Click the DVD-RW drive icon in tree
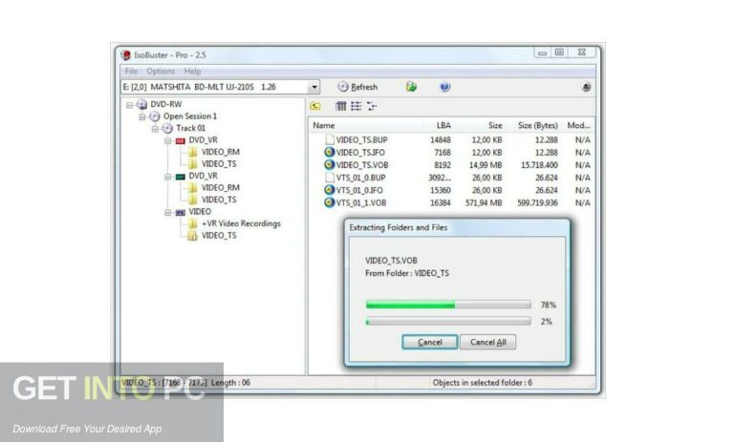This screenshot has height=442, width=734. coord(141,104)
